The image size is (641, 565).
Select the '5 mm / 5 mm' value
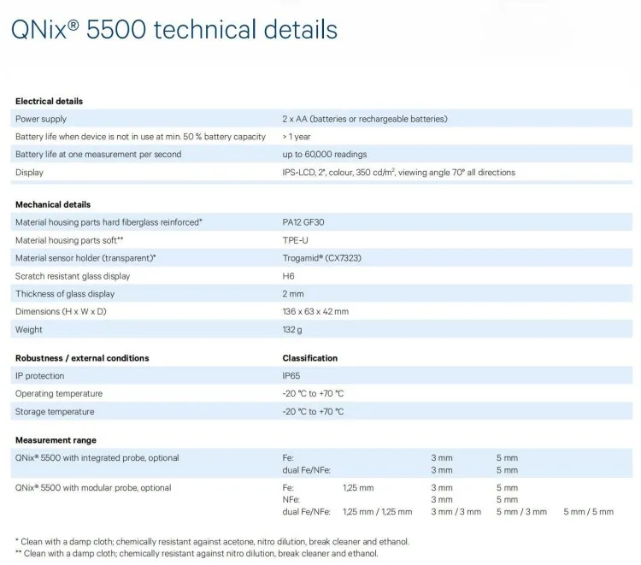(x=588, y=512)
